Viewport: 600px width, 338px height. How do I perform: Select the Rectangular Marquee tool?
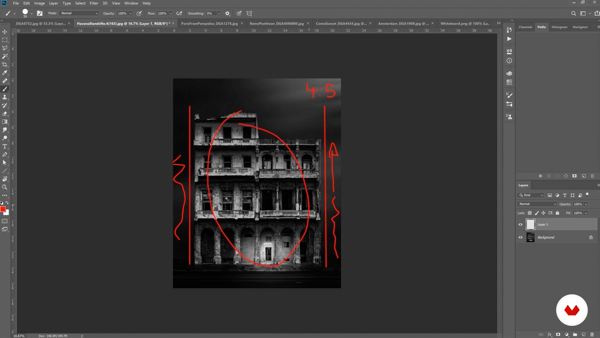[x=5, y=40]
